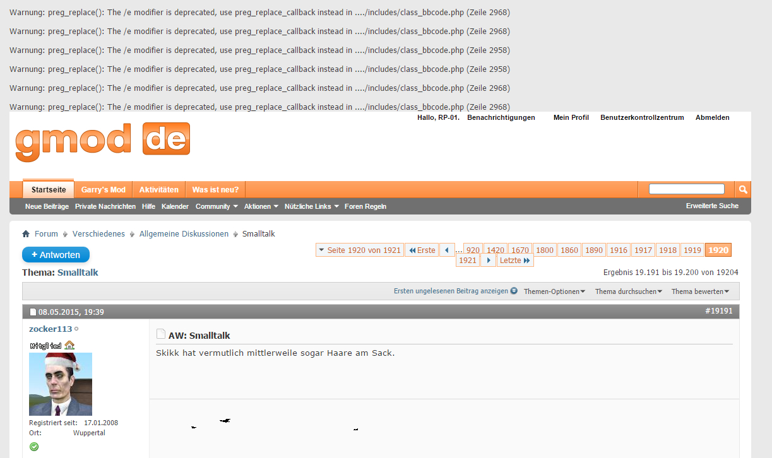Open the page jump 'Seite 1920 von 1921' dropdown
The height and width of the screenshot is (458, 772).
tap(360, 250)
